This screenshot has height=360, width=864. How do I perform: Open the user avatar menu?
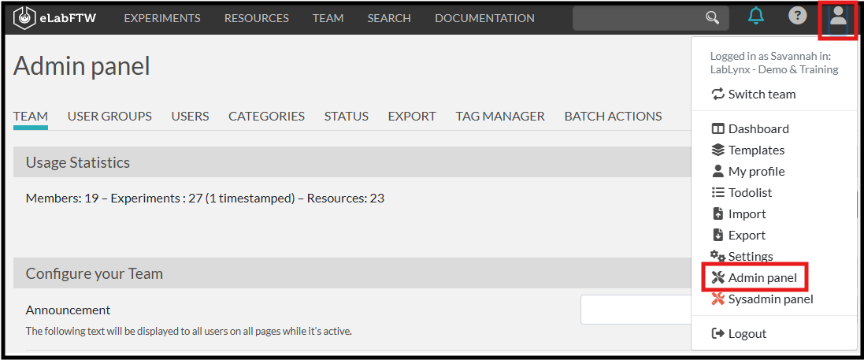pyautogui.click(x=837, y=18)
